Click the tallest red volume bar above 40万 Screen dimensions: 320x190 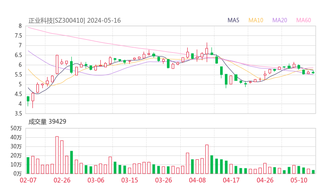[x=57, y=155]
